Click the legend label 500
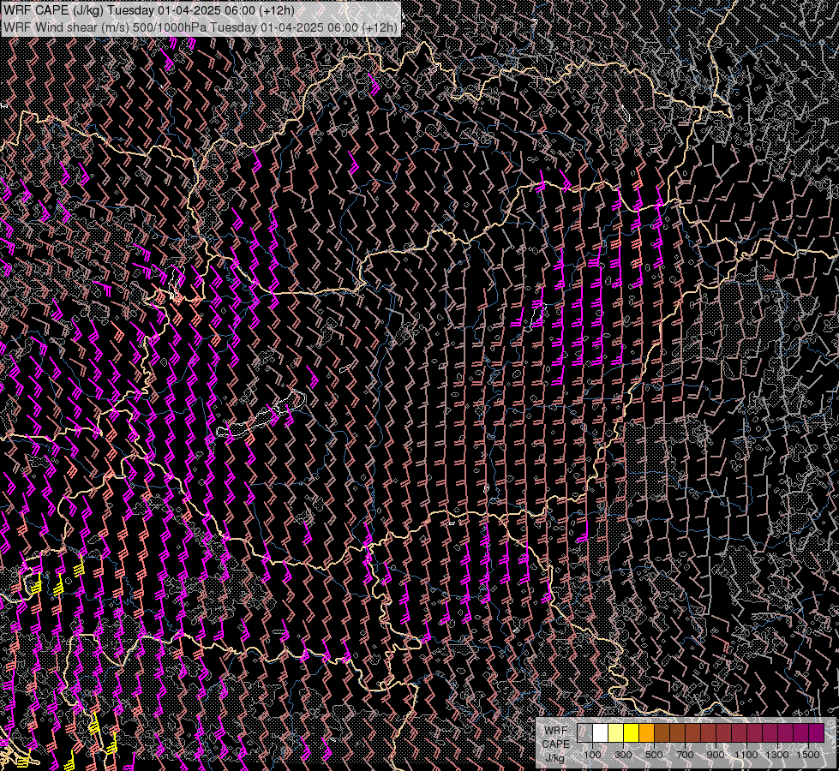 [654, 755]
